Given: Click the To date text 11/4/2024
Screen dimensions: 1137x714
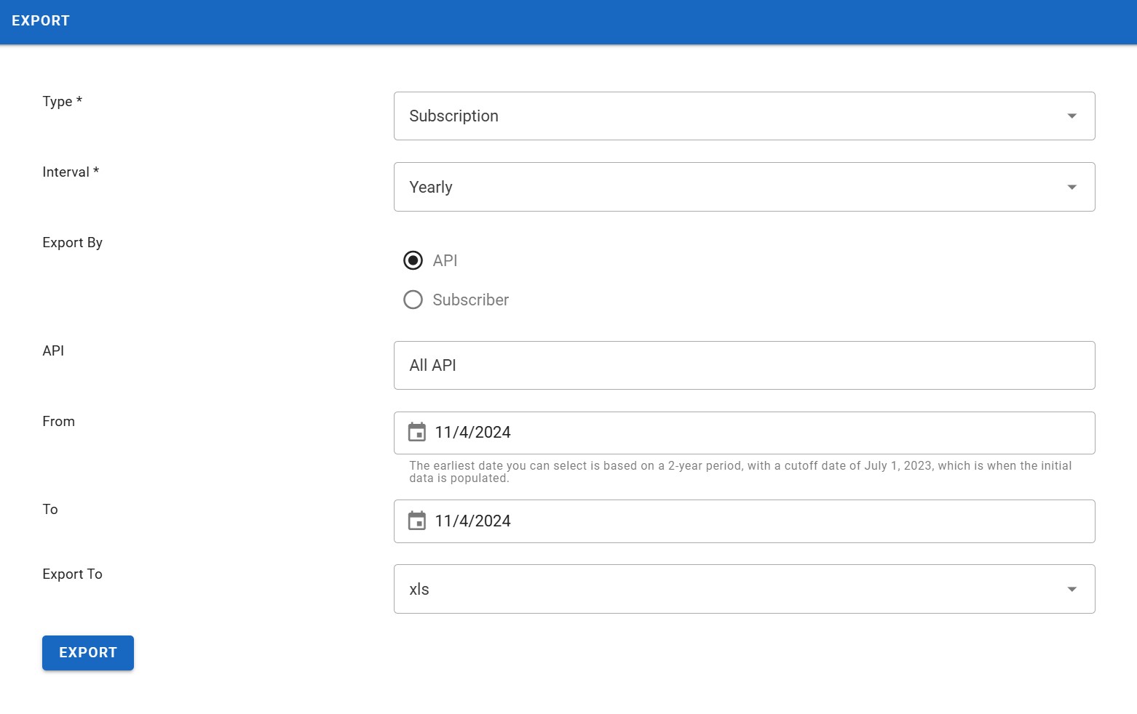Looking at the screenshot, I should click(x=473, y=521).
